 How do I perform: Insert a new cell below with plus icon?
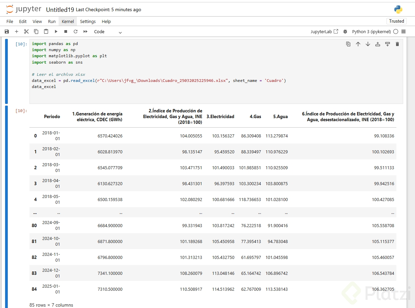click(17, 31)
